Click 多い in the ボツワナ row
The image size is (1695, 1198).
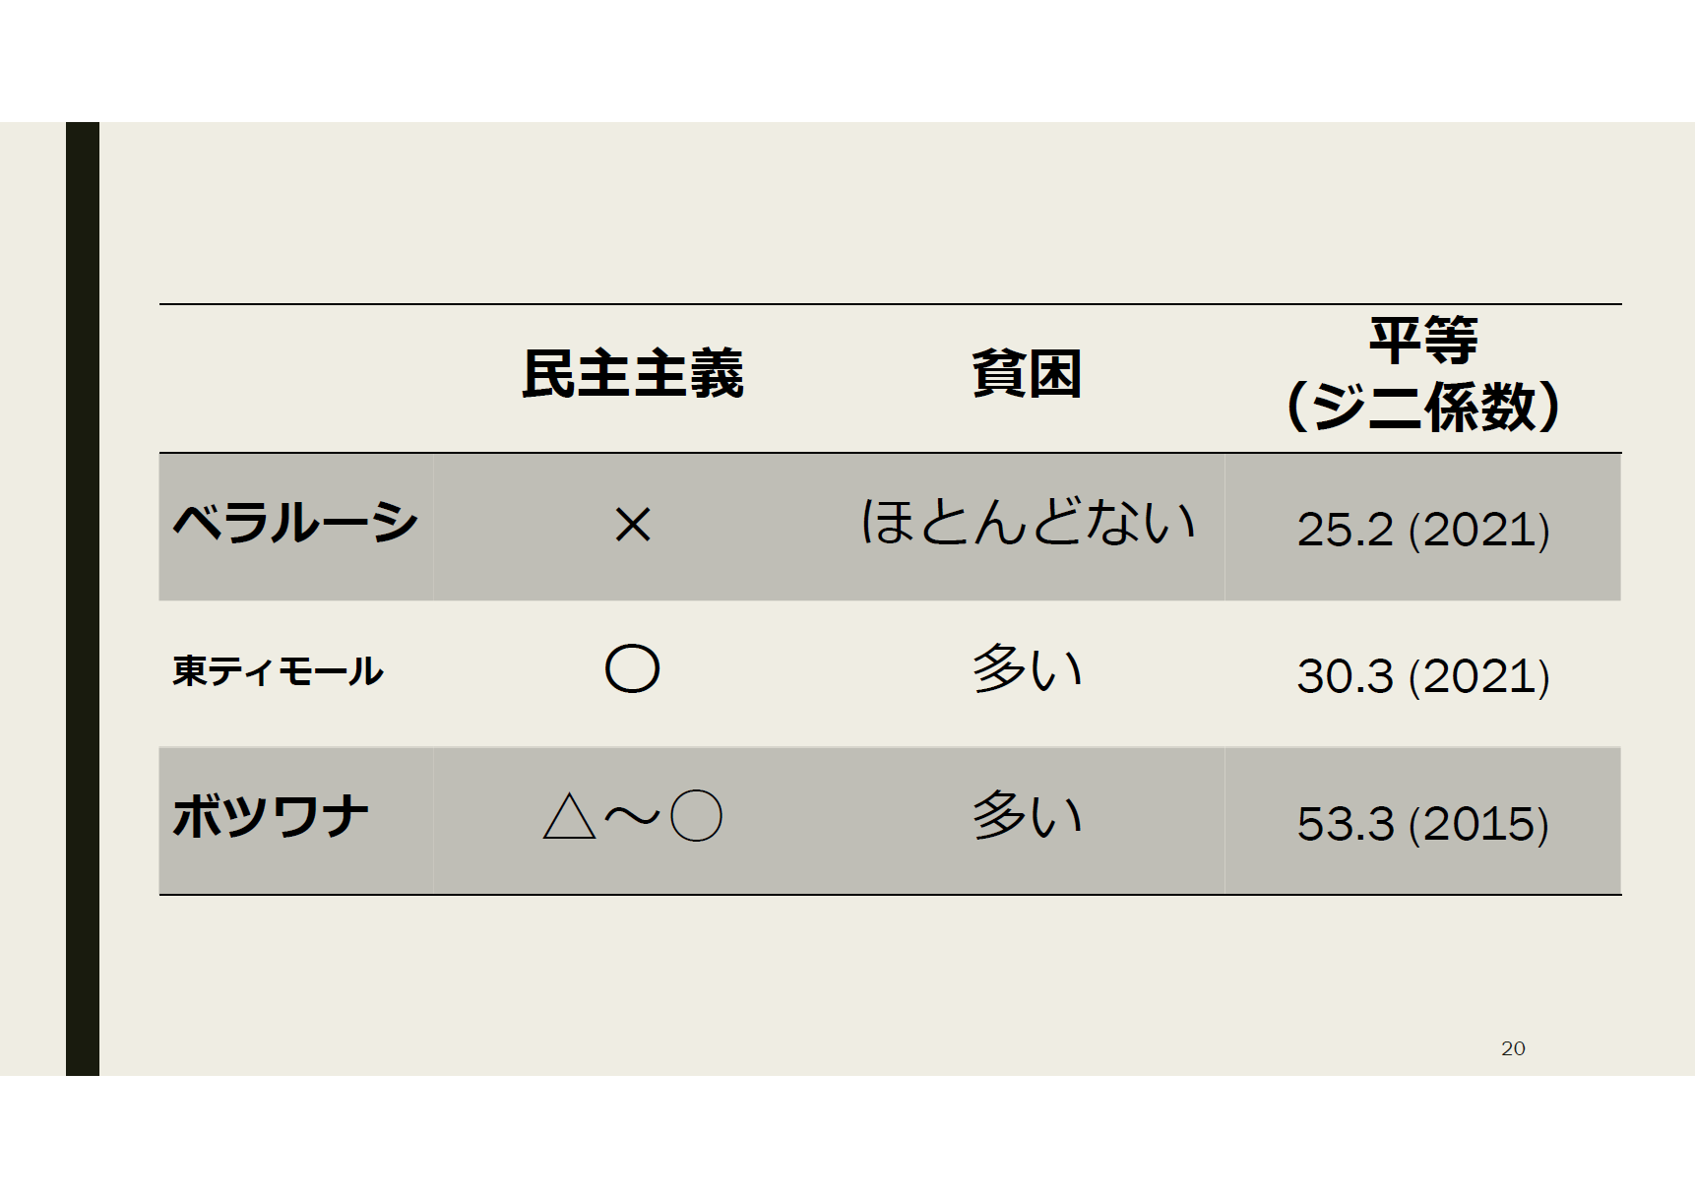tap(1027, 817)
